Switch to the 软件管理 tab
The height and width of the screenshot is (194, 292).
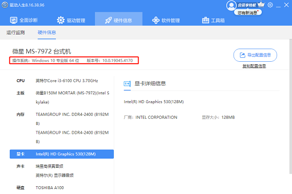(x=166, y=20)
